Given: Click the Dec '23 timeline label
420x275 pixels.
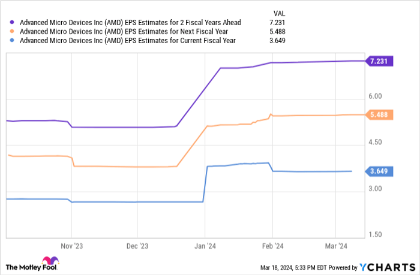Looking at the screenshot, I should pyautogui.click(x=137, y=246).
